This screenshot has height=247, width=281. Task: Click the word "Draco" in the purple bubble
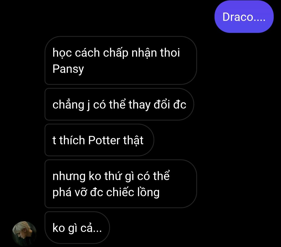[x=238, y=17]
